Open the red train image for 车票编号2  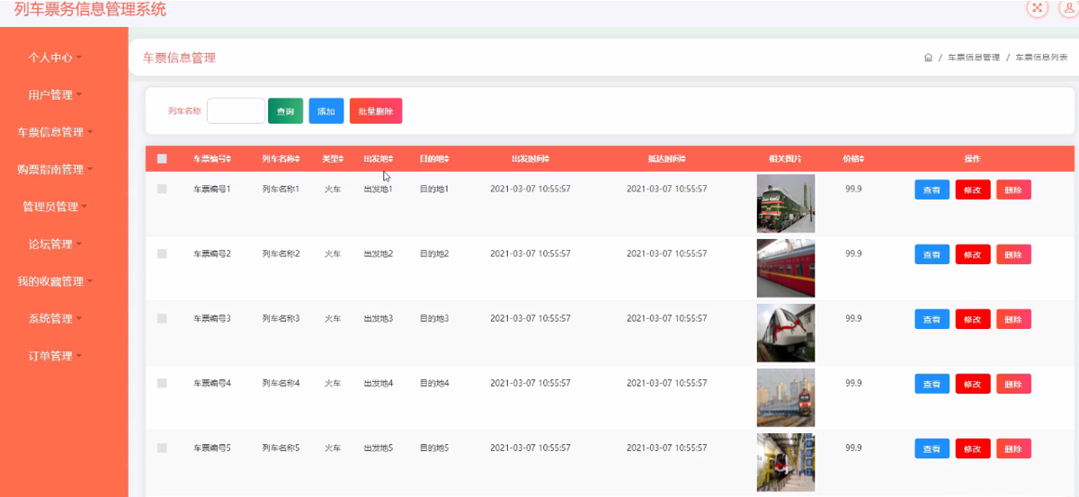786,268
